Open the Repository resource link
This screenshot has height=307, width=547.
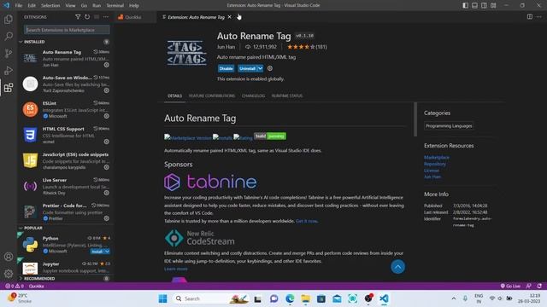pyautogui.click(x=435, y=164)
